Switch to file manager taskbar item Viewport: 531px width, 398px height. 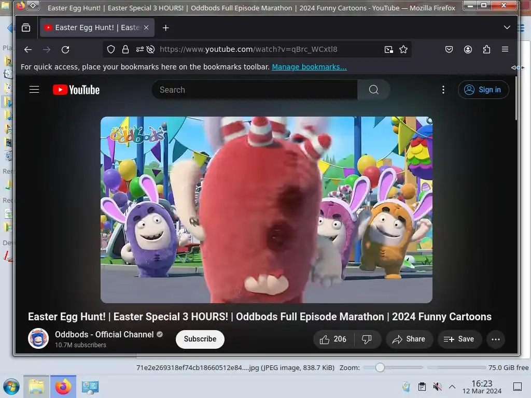point(36,387)
